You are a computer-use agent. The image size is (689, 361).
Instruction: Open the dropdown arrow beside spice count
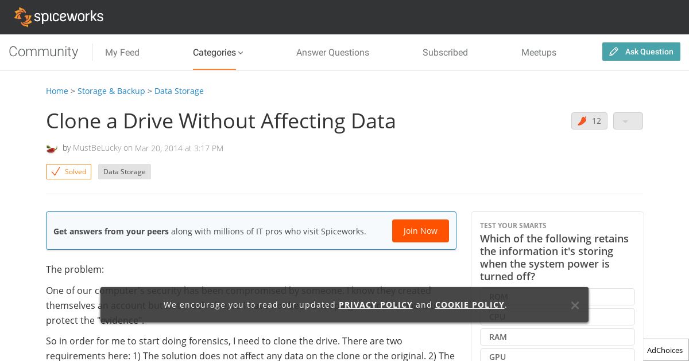(x=628, y=121)
